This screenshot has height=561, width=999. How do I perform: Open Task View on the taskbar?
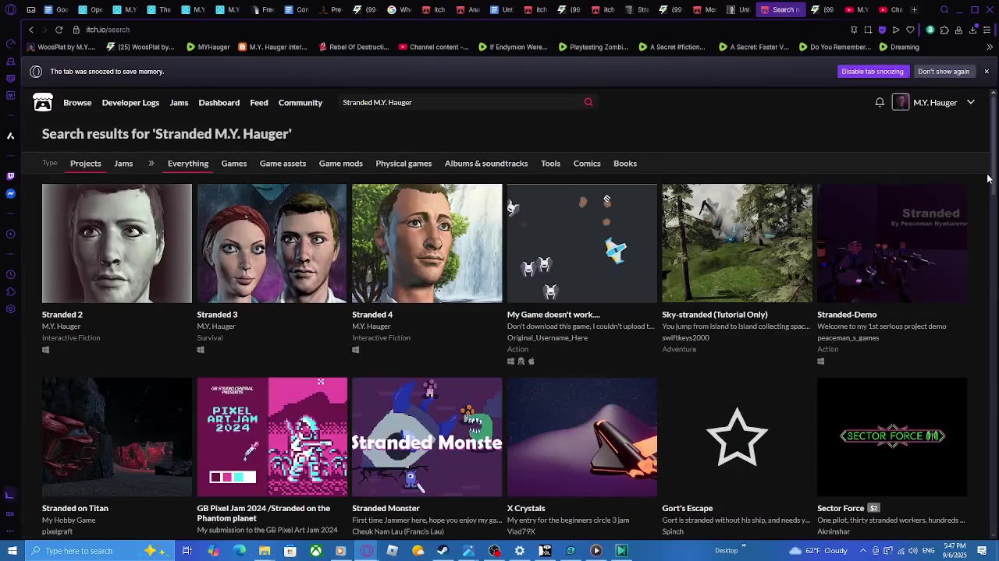click(x=187, y=551)
